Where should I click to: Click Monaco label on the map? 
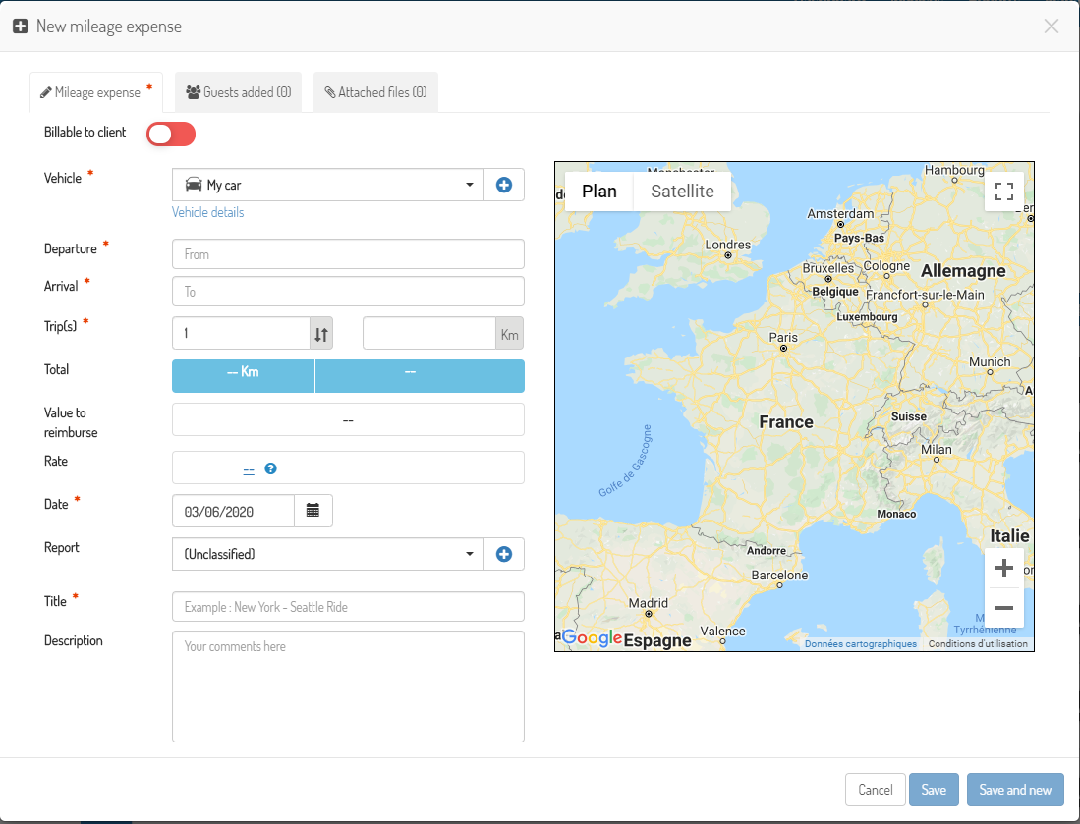(x=896, y=514)
